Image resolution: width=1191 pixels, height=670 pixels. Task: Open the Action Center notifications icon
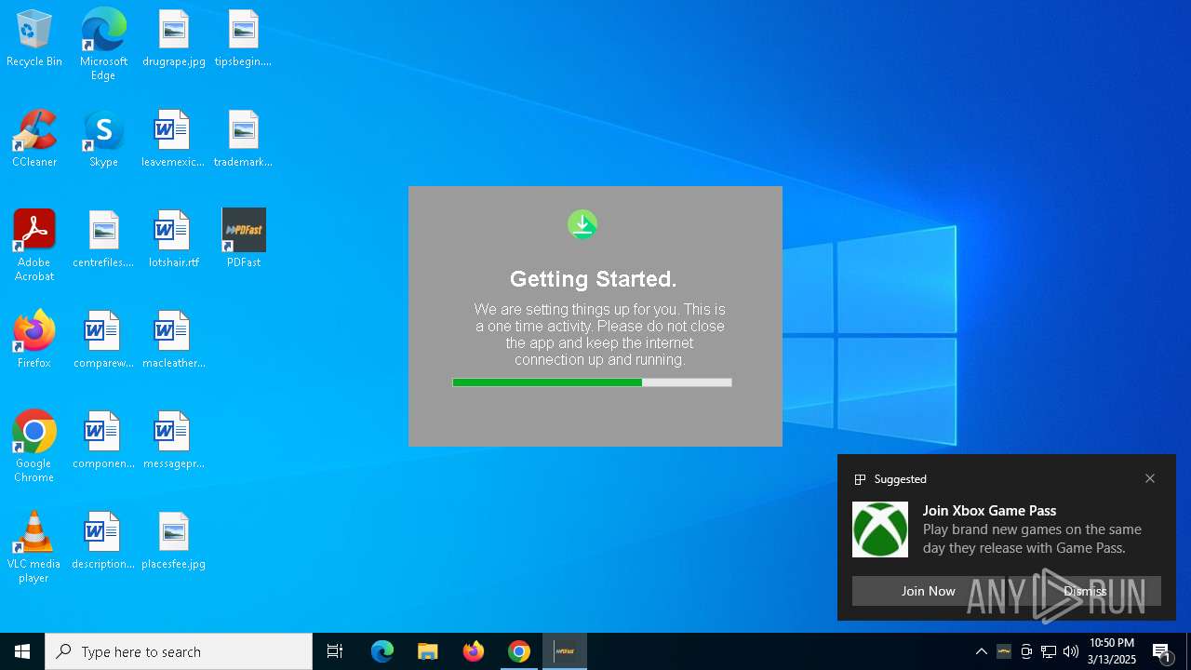[x=1162, y=651]
